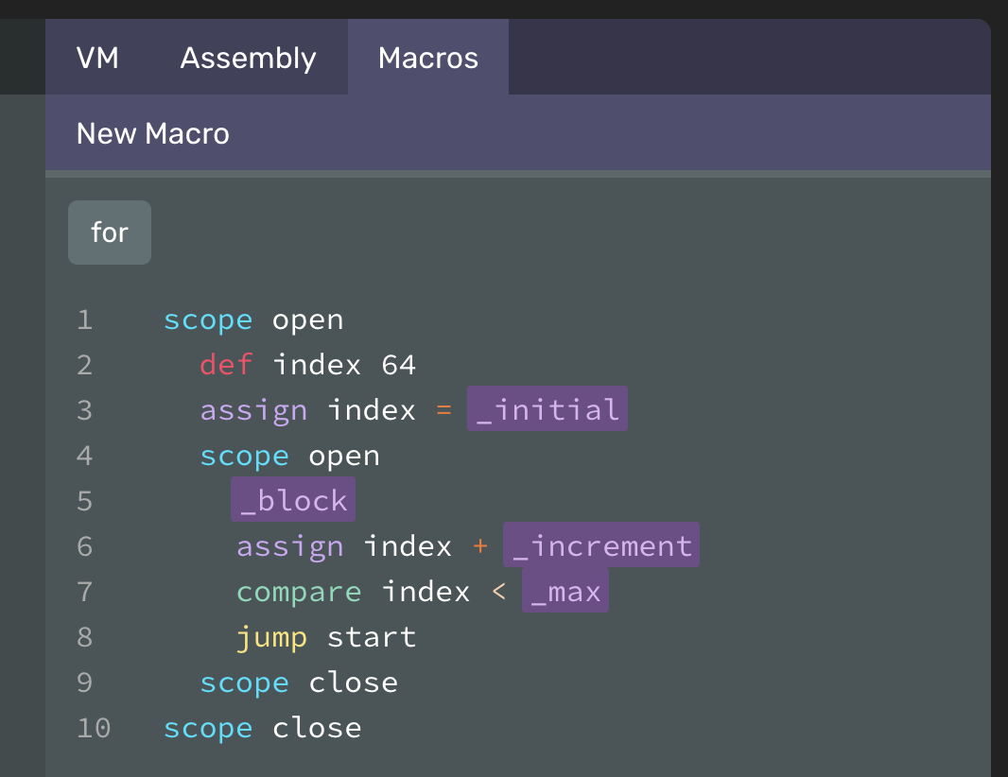
Task: Click the New Macro button
Action: point(152,133)
